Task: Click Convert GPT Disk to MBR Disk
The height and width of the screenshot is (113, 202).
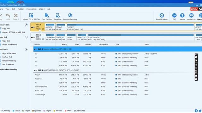Action: click(14, 32)
